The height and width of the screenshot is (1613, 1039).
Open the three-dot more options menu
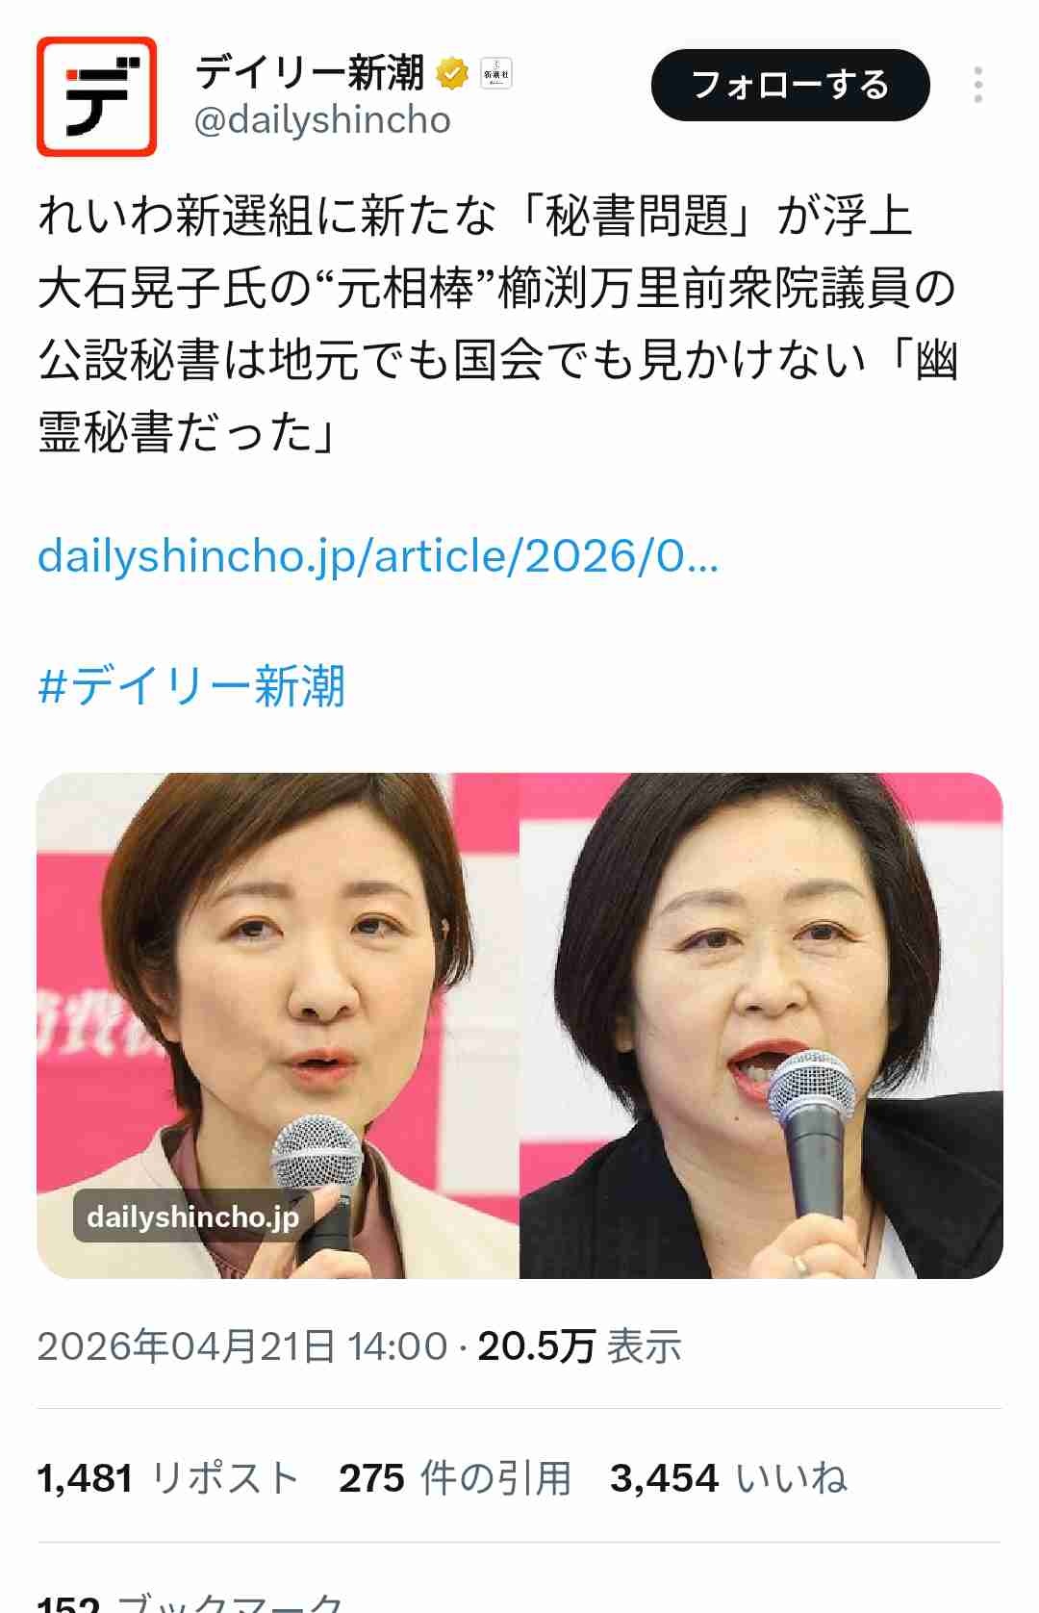coord(978,85)
